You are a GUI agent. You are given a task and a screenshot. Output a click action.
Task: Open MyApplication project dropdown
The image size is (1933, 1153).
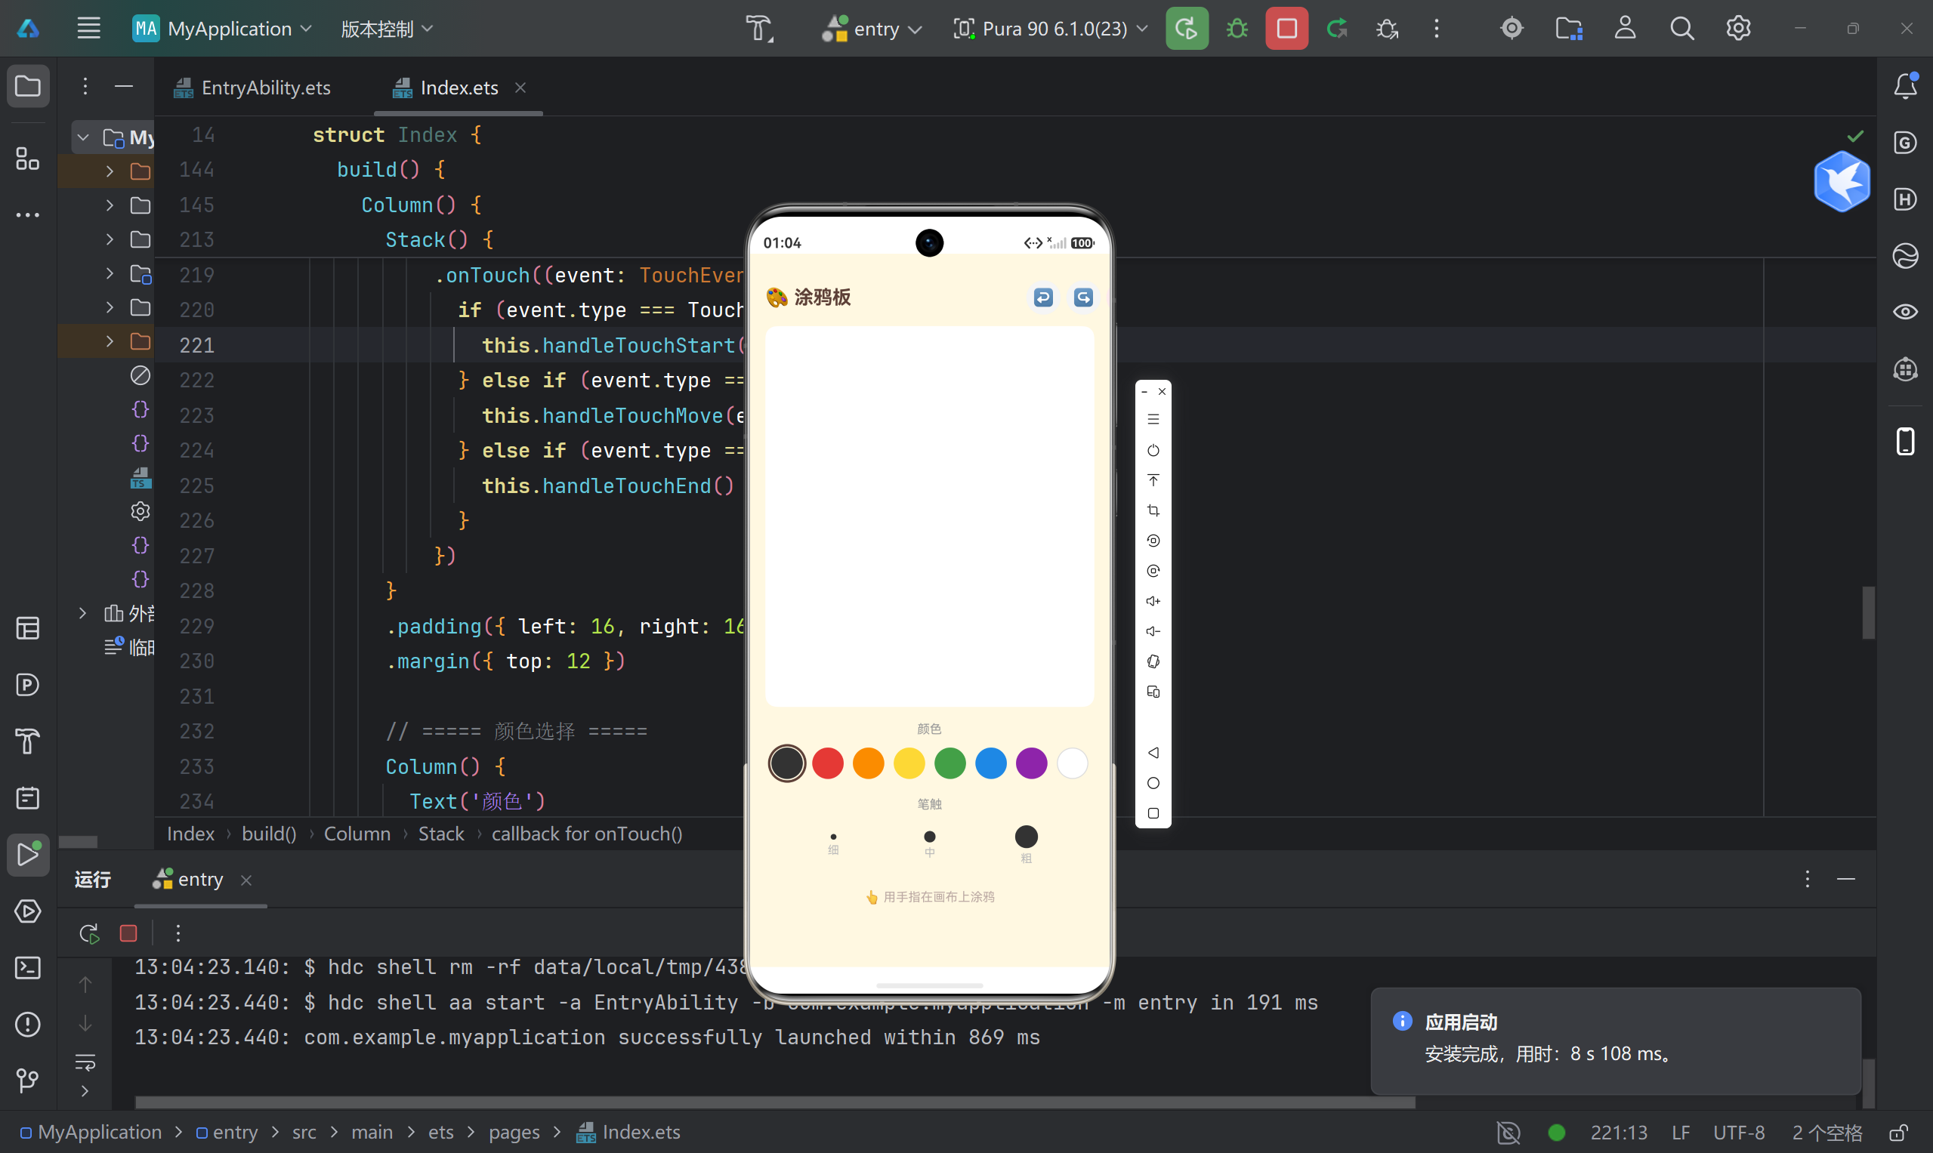[x=222, y=29]
